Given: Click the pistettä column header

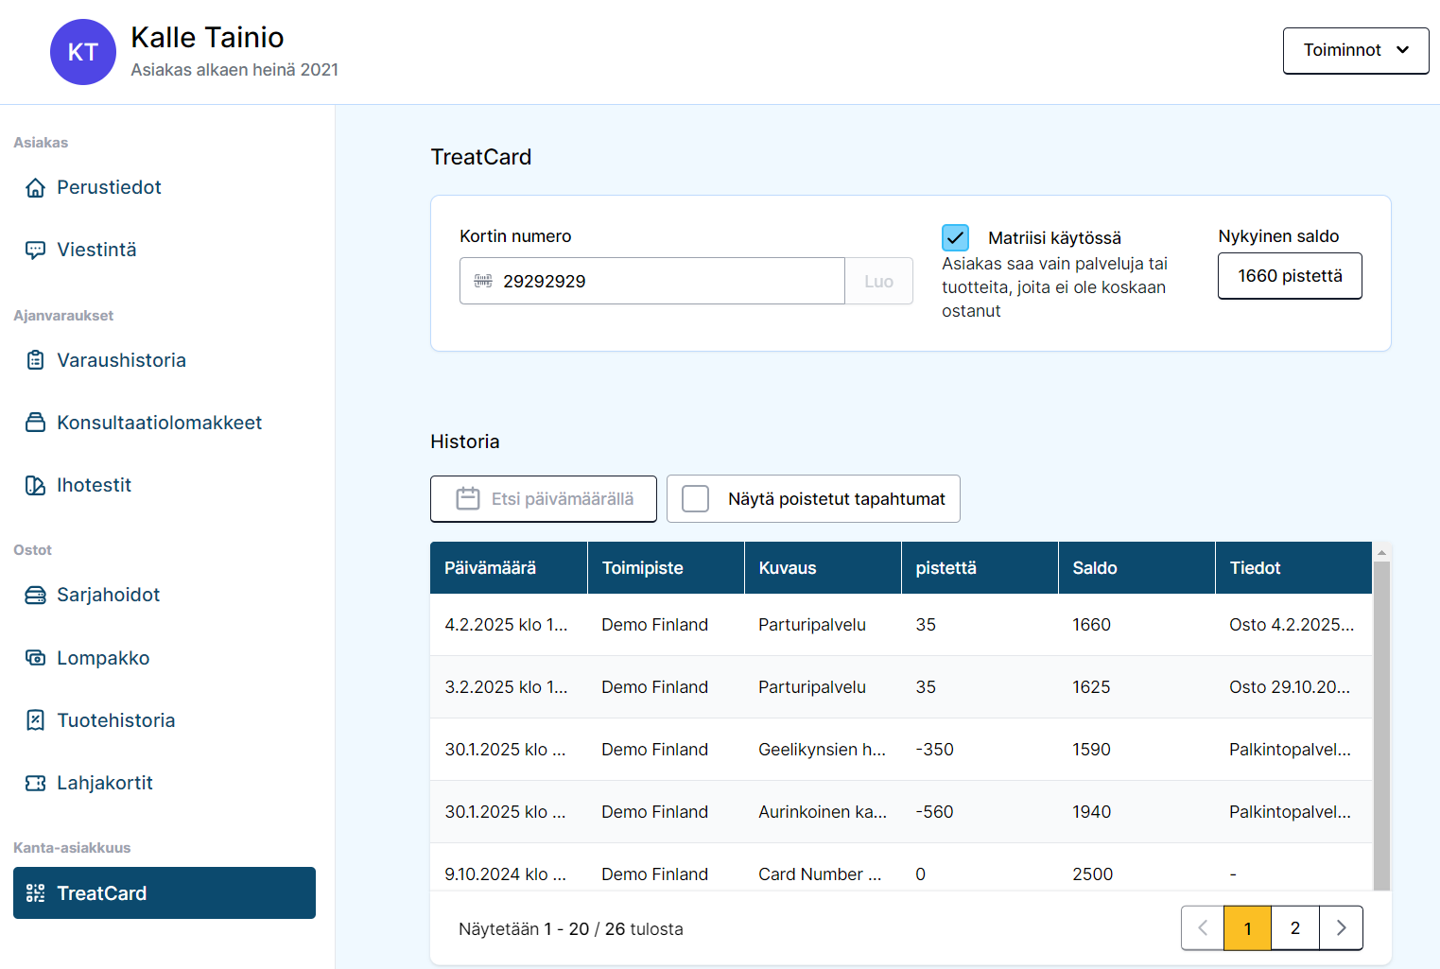Looking at the screenshot, I should (x=980, y=568).
